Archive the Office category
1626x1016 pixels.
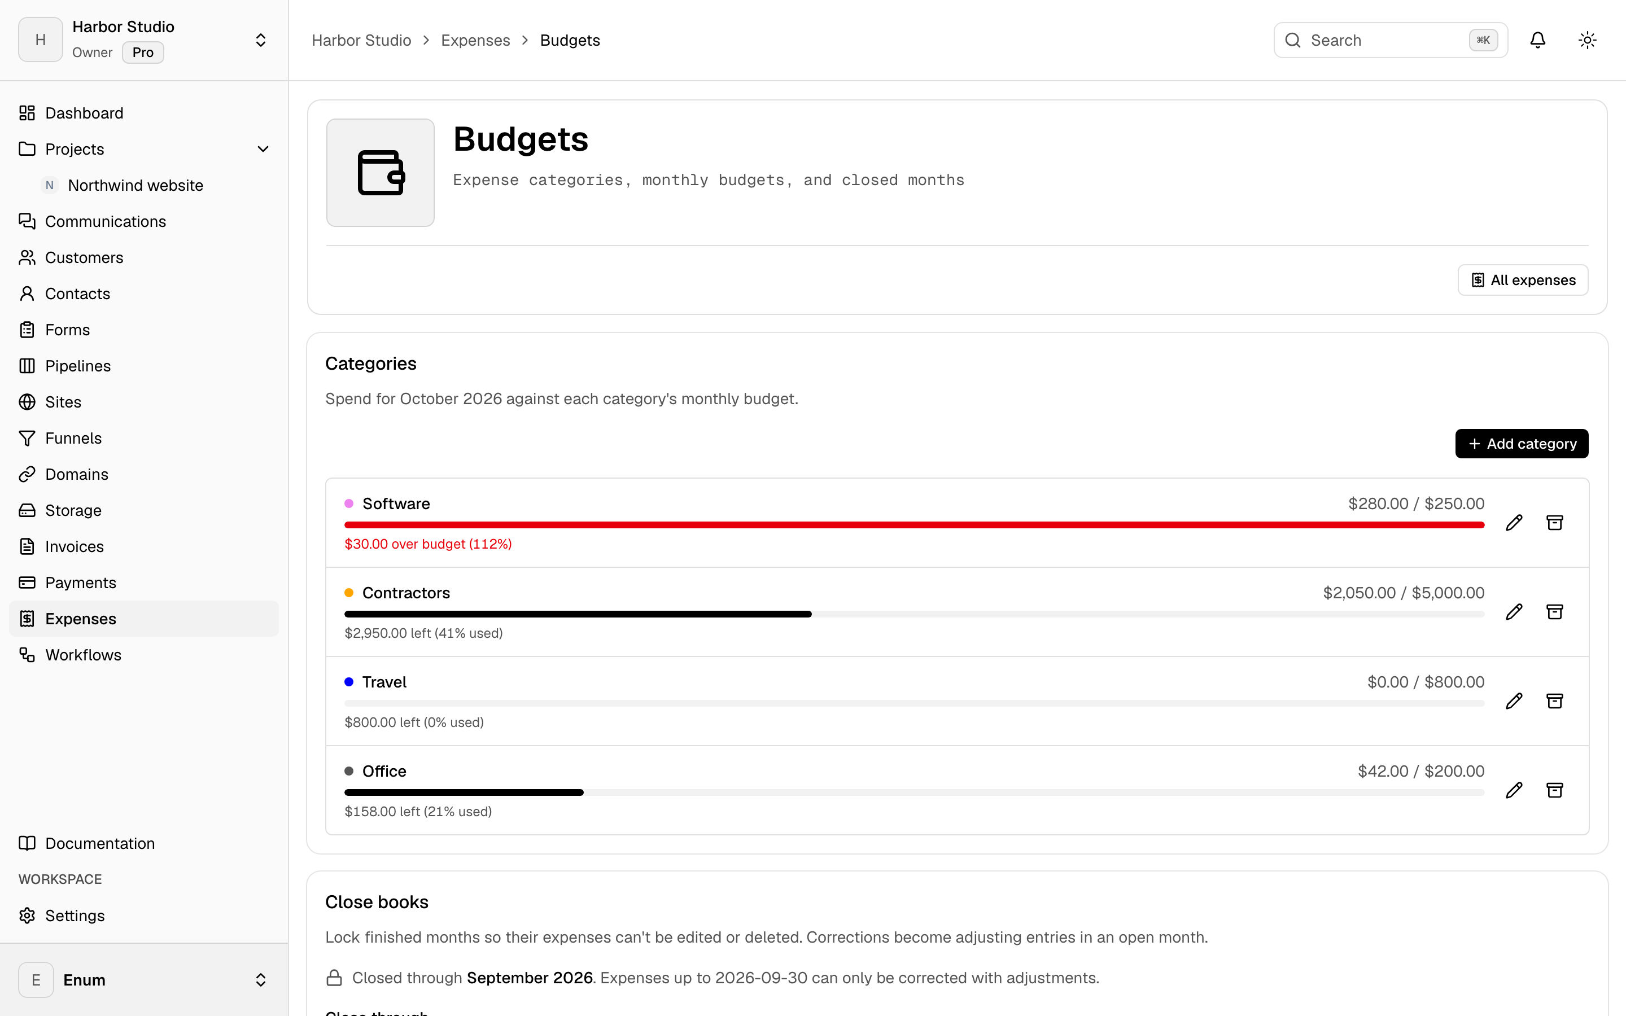[1555, 790]
